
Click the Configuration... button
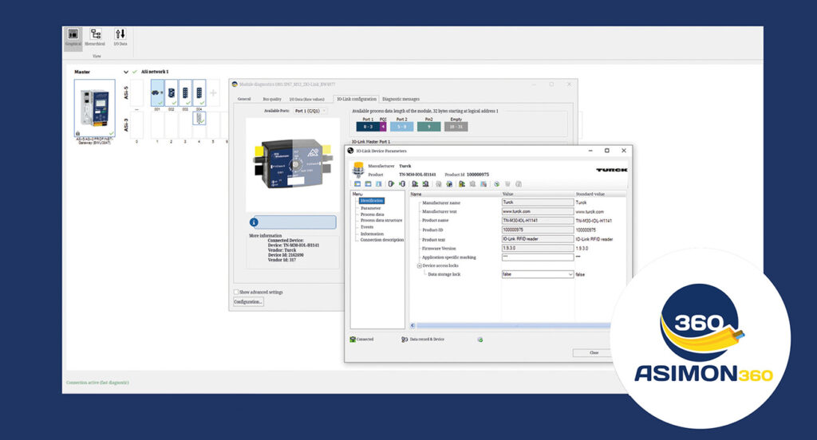pyautogui.click(x=248, y=302)
